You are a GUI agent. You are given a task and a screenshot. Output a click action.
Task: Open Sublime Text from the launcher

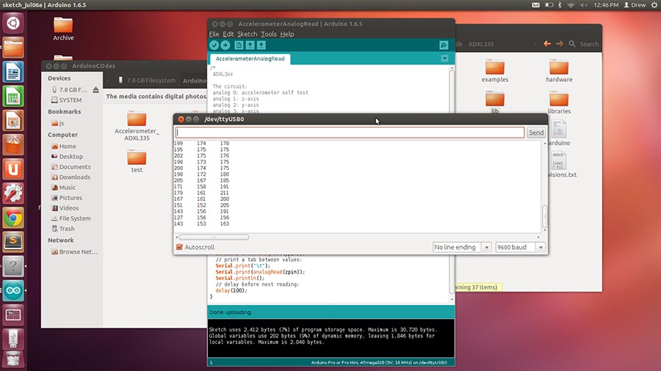(13, 242)
